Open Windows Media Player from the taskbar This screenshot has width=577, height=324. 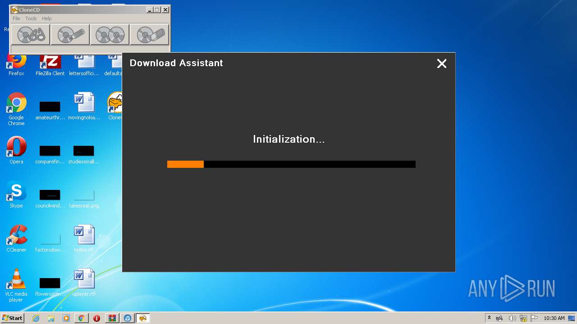pyautogui.click(x=66, y=318)
